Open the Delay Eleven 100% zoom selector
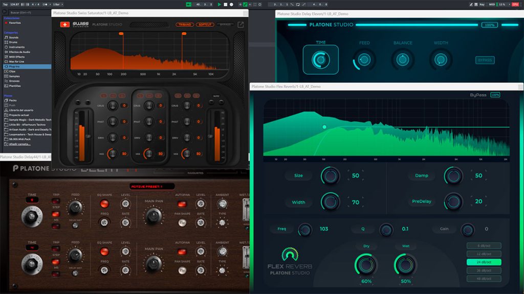Viewport: 524px width, 294px height. pyautogui.click(x=490, y=25)
